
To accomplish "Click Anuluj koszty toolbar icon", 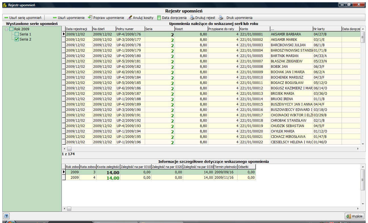I will pyautogui.click(x=130, y=18).
